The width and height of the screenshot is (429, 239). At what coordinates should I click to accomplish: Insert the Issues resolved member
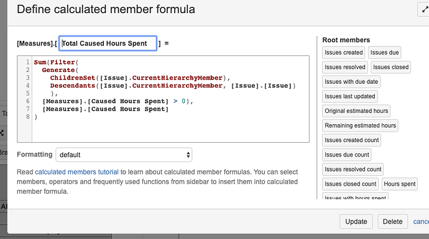point(344,67)
